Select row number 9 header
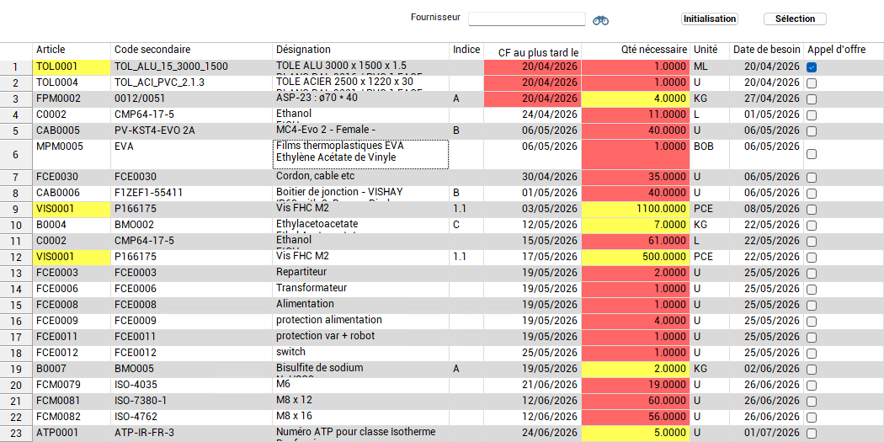The width and height of the screenshot is (884, 442). click(15, 209)
